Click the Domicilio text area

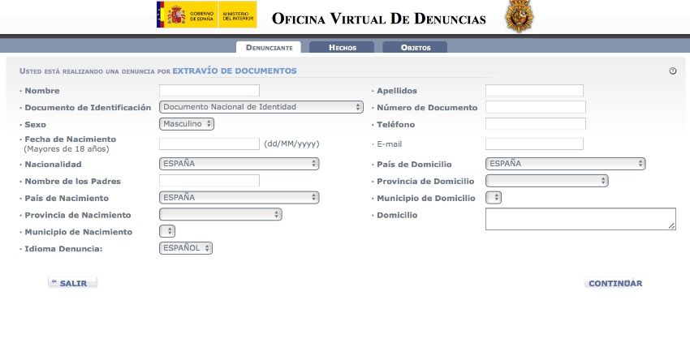(580, 219)
